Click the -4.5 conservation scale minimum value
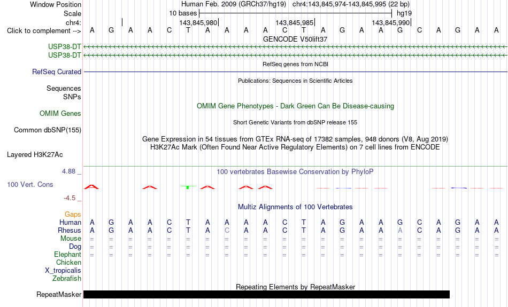The width and height of the screenshot is (508, 307). [70, 198]
